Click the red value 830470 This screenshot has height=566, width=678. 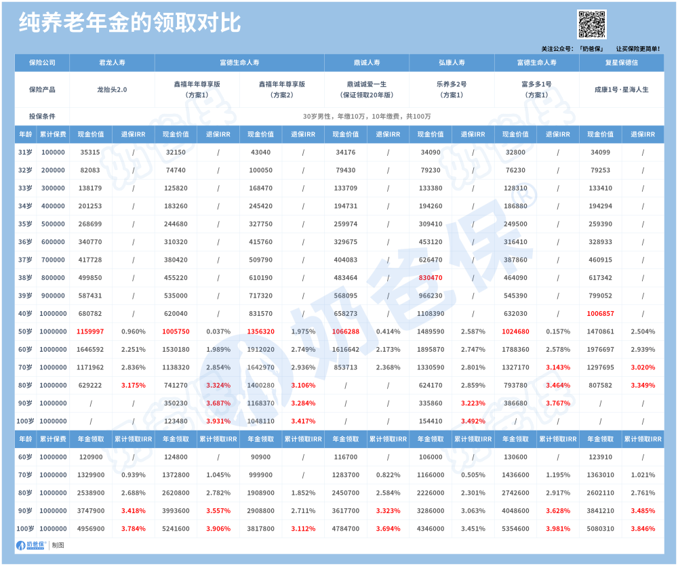tap(431, 278)
